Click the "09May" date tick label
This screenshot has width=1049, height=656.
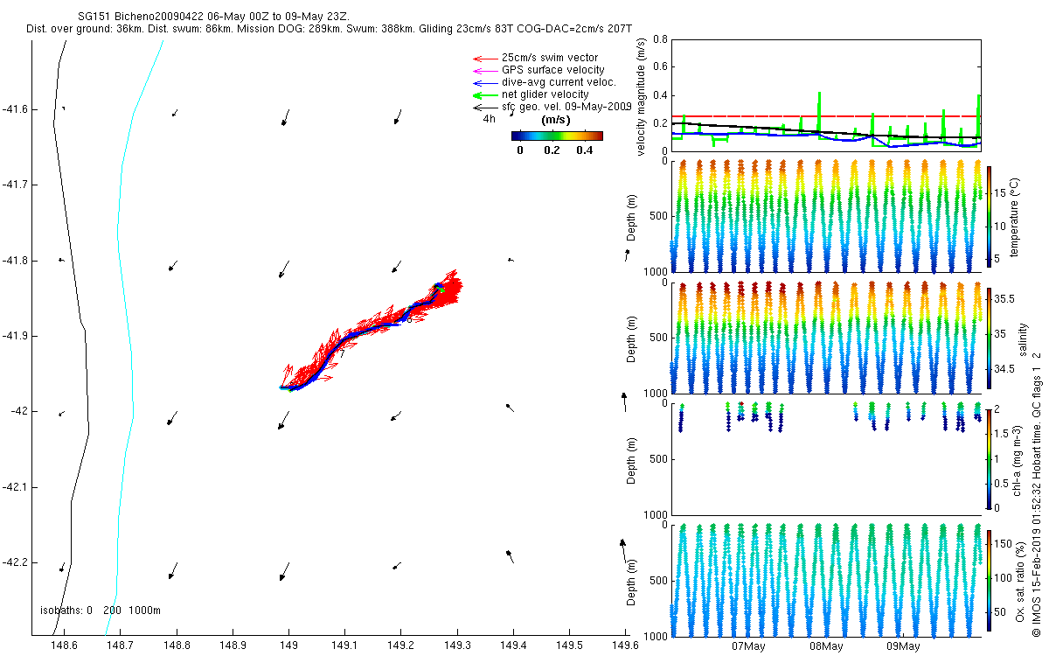pos(903,647)
